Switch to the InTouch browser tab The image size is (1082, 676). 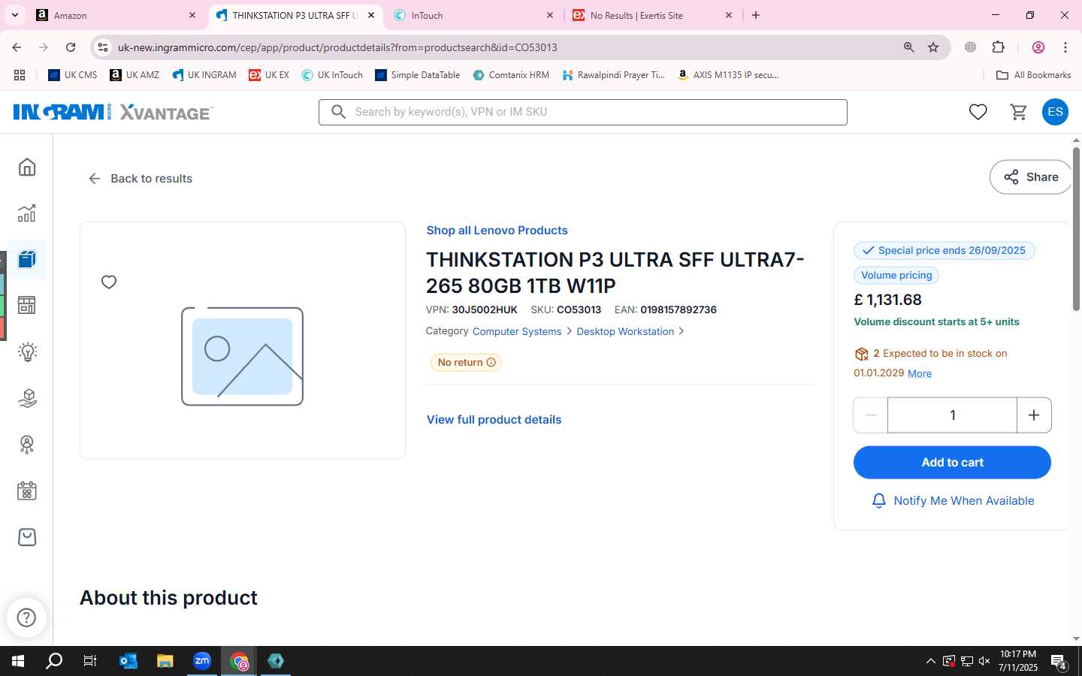point(473,15)
